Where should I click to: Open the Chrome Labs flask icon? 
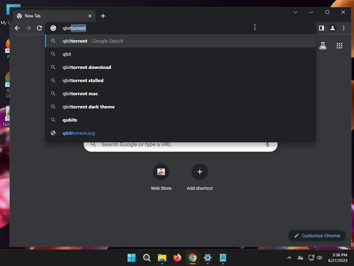pos(323,46)
